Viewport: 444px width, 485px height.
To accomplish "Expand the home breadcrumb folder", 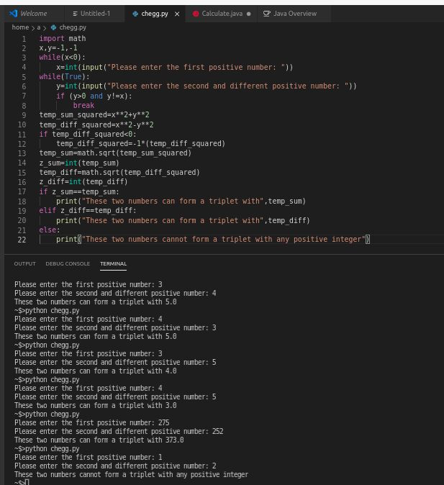I will click(x=20, y=27).
